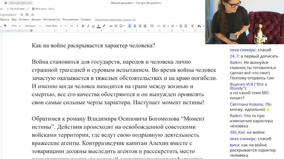Insert an image from the toolbar

coord(121,26)
